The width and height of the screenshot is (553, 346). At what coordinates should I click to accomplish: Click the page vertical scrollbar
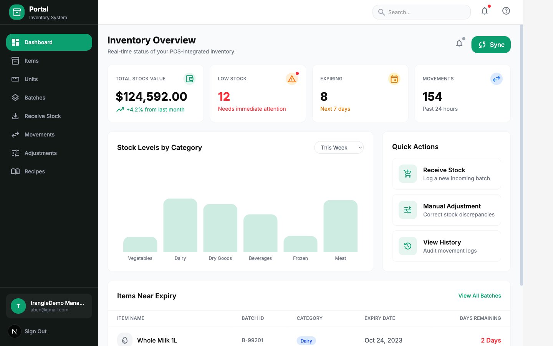coord(521,155)
